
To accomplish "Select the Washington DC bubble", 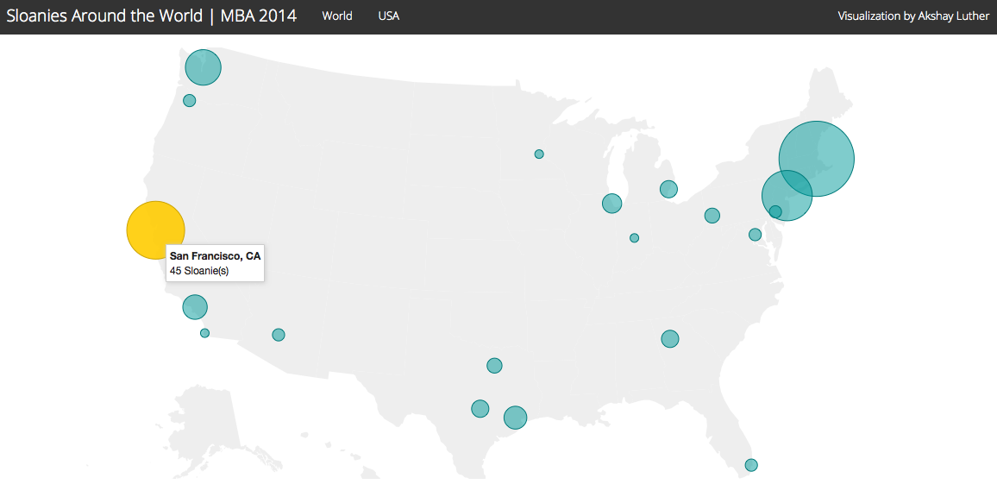I will click(x=755, y=235).
